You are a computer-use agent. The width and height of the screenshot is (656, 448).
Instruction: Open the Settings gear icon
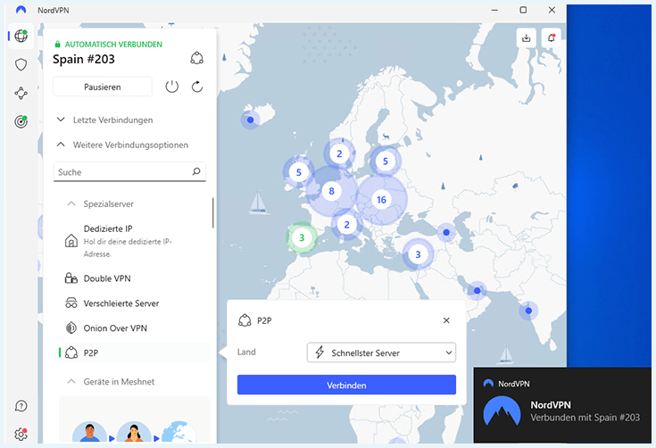click(21, 435)
